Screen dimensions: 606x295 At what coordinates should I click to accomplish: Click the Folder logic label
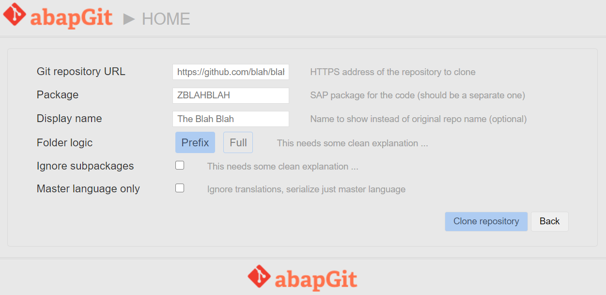(x=64, y=142)
